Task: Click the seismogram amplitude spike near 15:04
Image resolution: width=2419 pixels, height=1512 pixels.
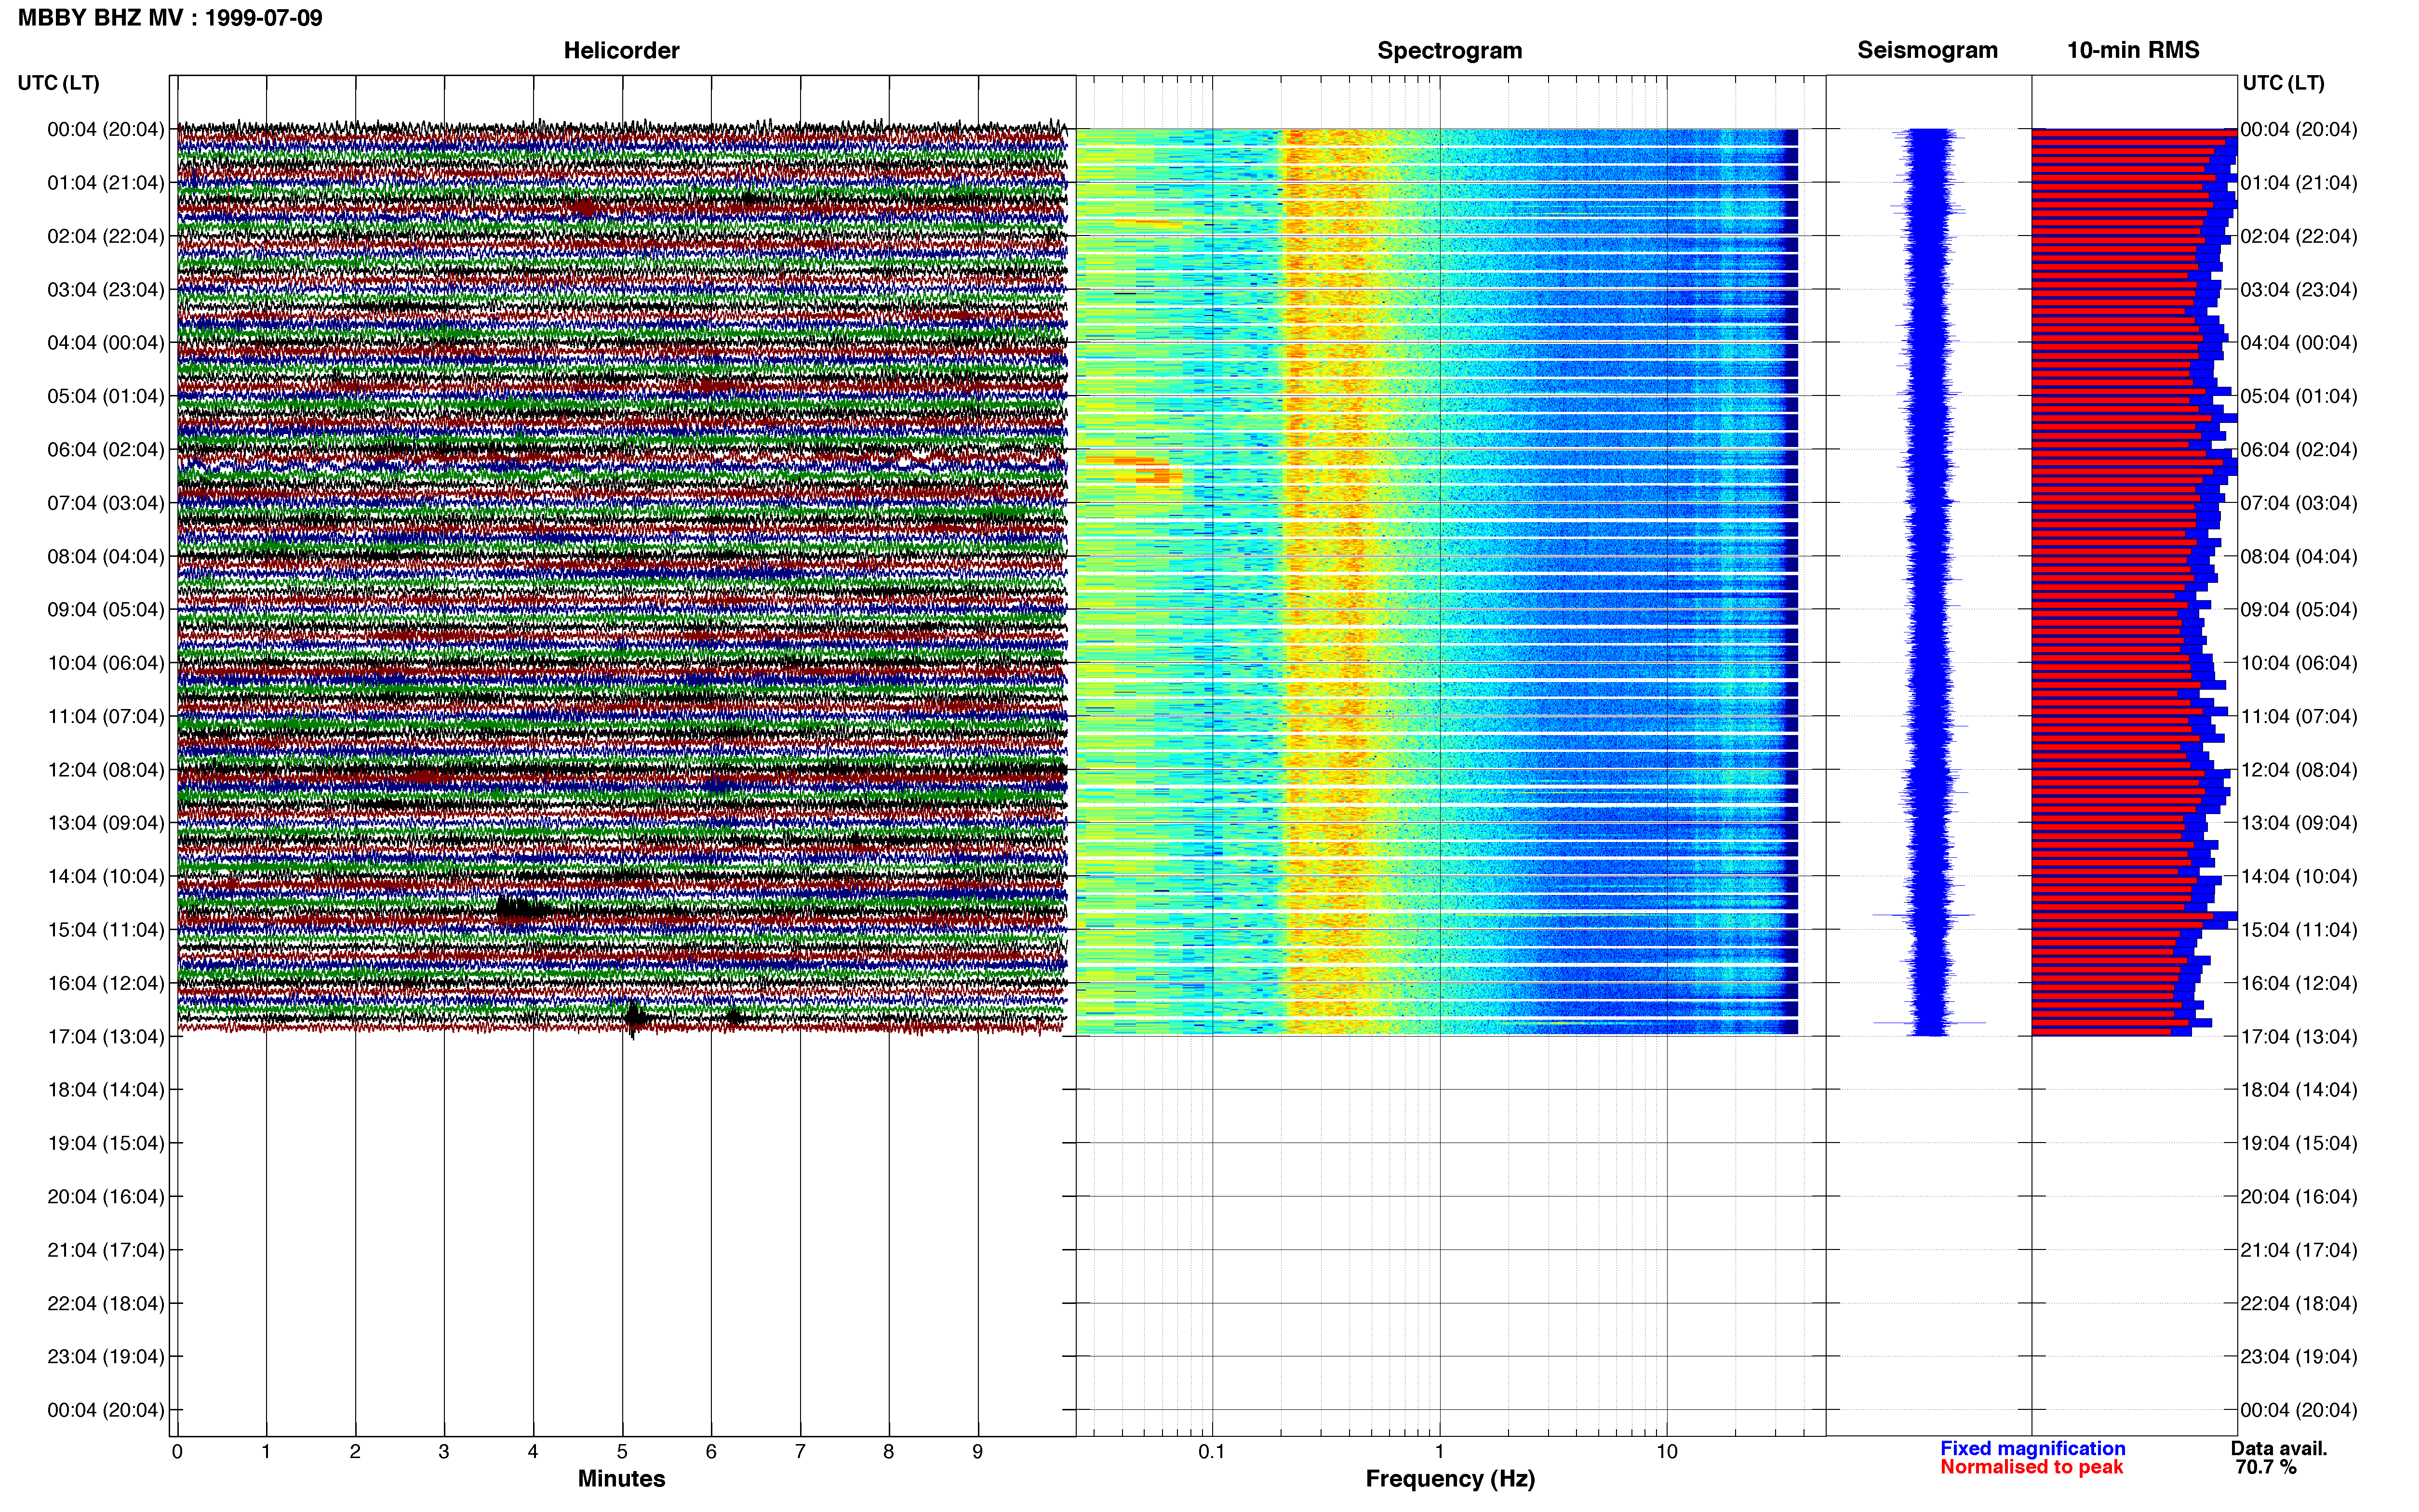Action: pos(1924,915)
